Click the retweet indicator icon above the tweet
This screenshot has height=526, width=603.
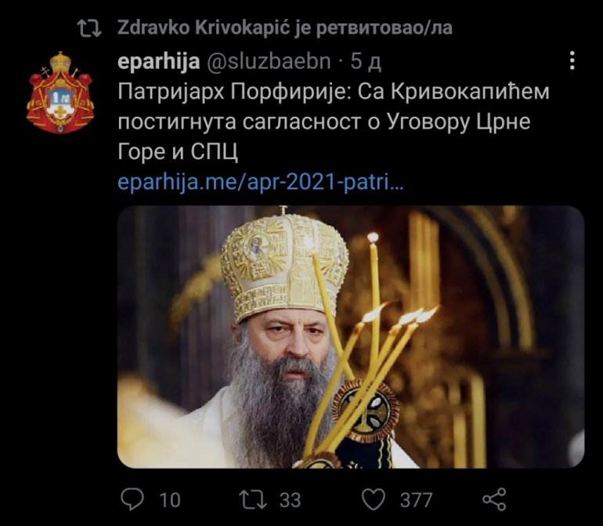pos(89,28)
